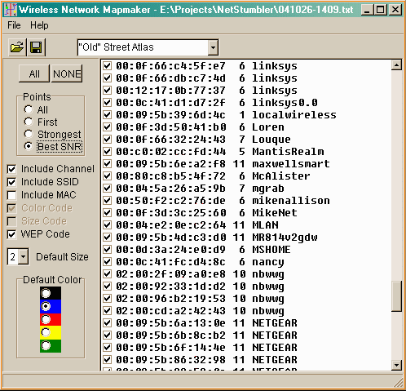Screen dimensions: 406x391
Task: Select the First points radio button
Action: 29,122
